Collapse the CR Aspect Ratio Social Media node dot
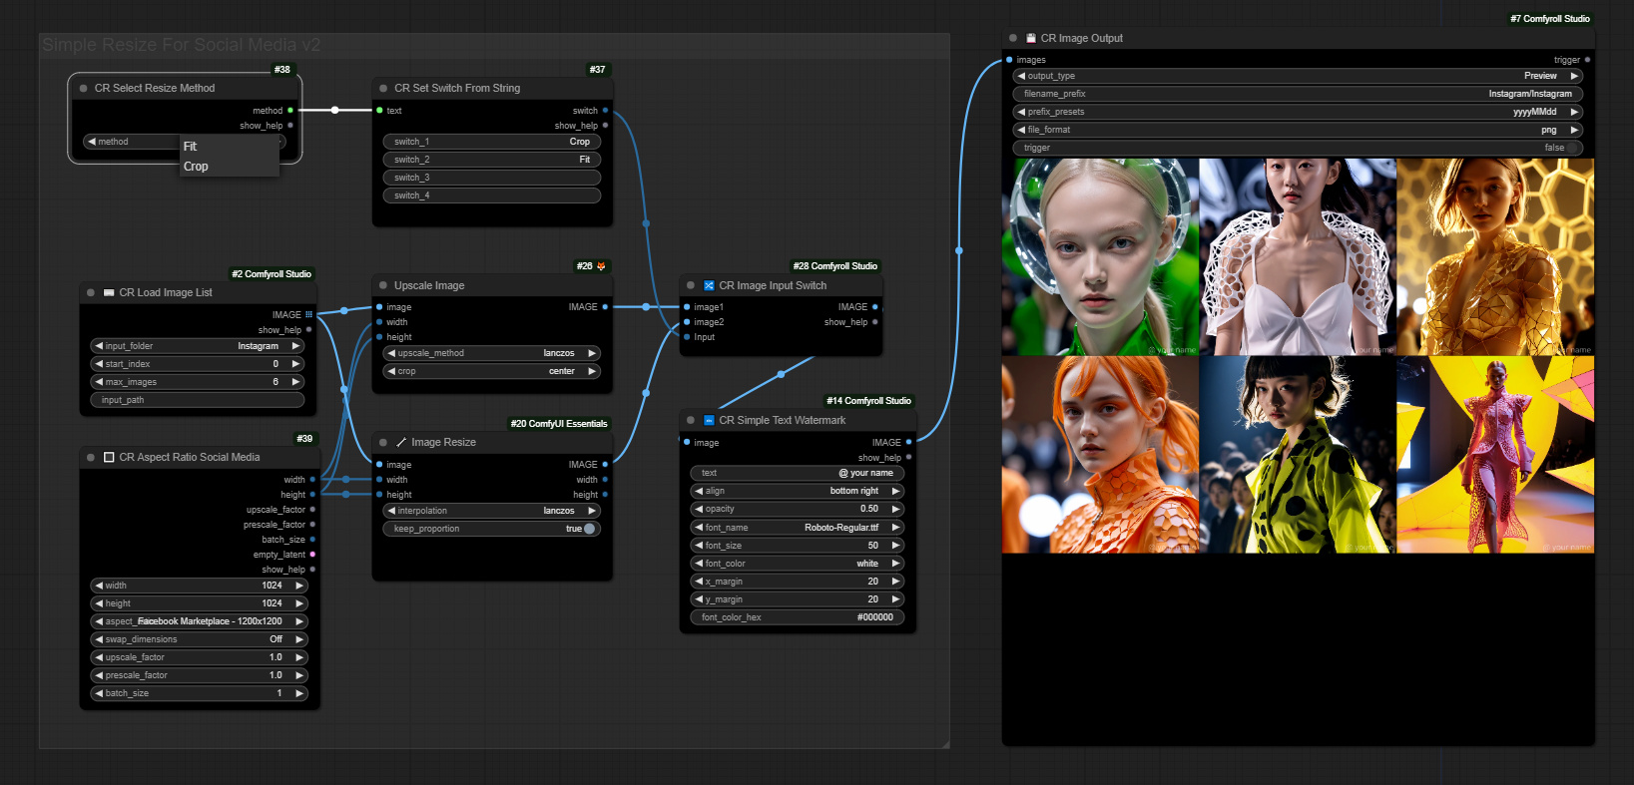 [91, 457]
